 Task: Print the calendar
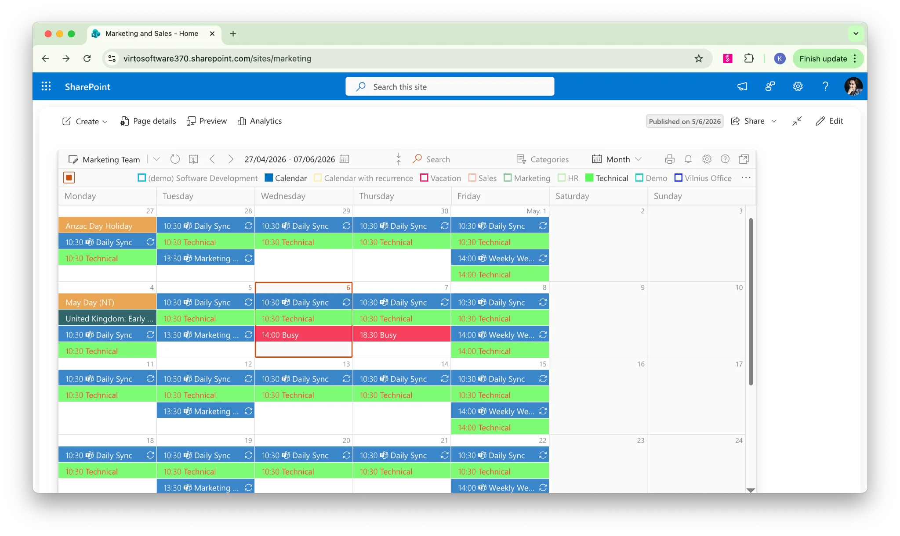tap(670, 159)
